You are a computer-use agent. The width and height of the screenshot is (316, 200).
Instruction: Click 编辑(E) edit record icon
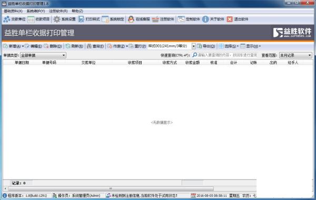click(x=27, y=46)
